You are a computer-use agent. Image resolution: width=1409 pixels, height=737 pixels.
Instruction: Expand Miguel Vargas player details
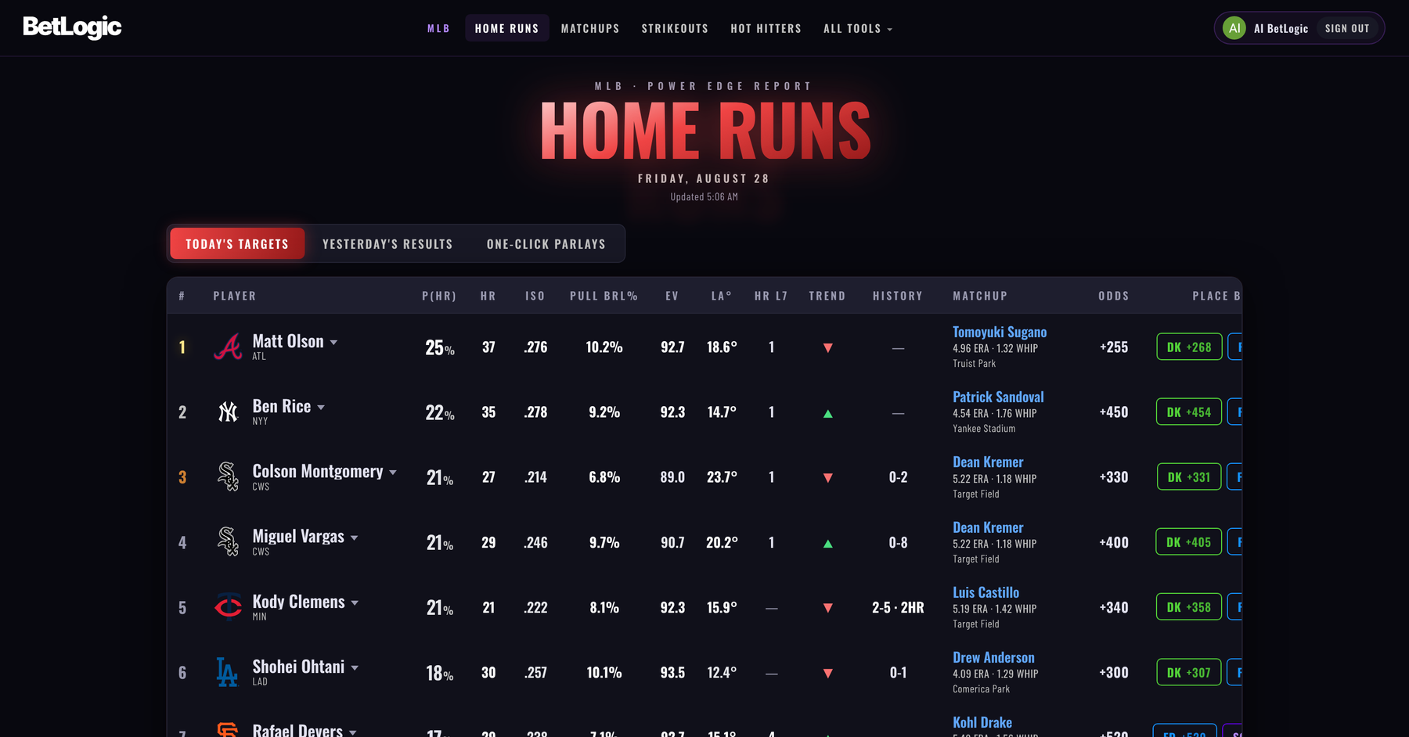click(x=355, y=537)
